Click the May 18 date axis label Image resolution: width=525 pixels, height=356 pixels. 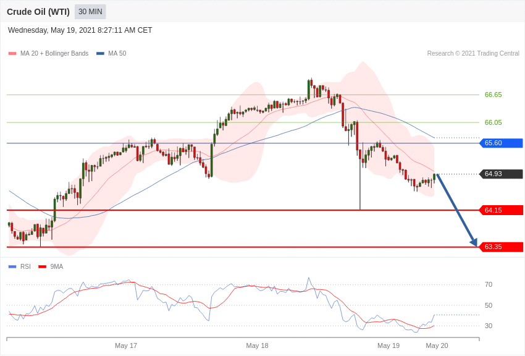click(x=257, y=345)
